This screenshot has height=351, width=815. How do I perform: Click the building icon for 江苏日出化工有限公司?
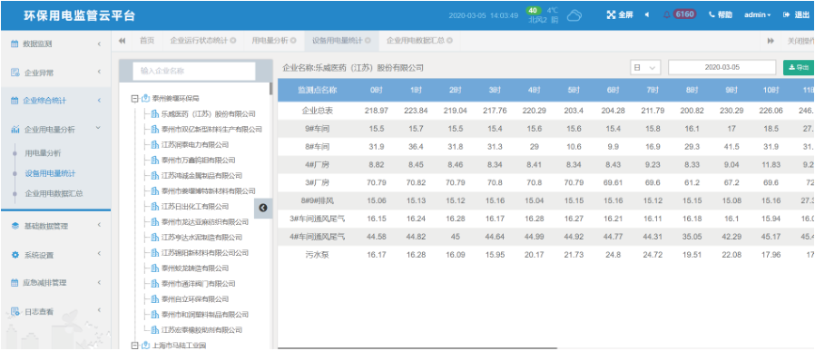tap(154, 207)
